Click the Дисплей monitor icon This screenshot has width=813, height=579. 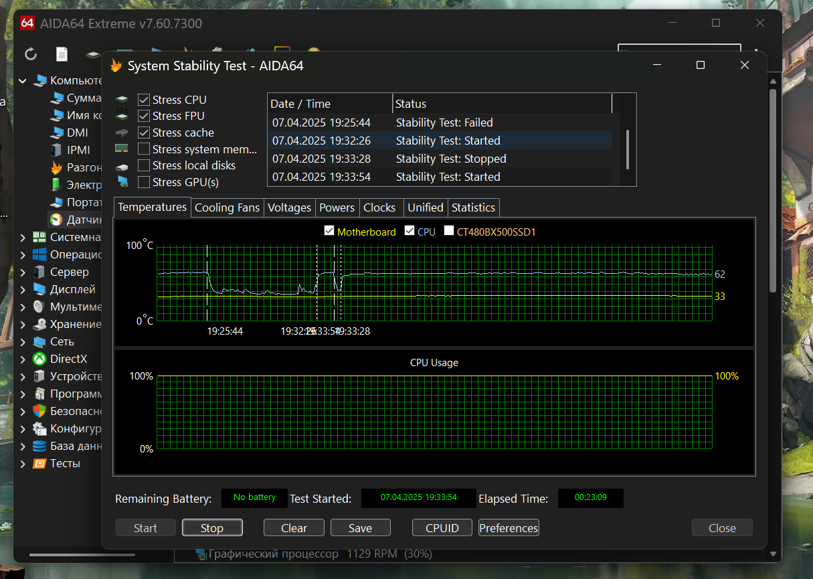[39, 289]
